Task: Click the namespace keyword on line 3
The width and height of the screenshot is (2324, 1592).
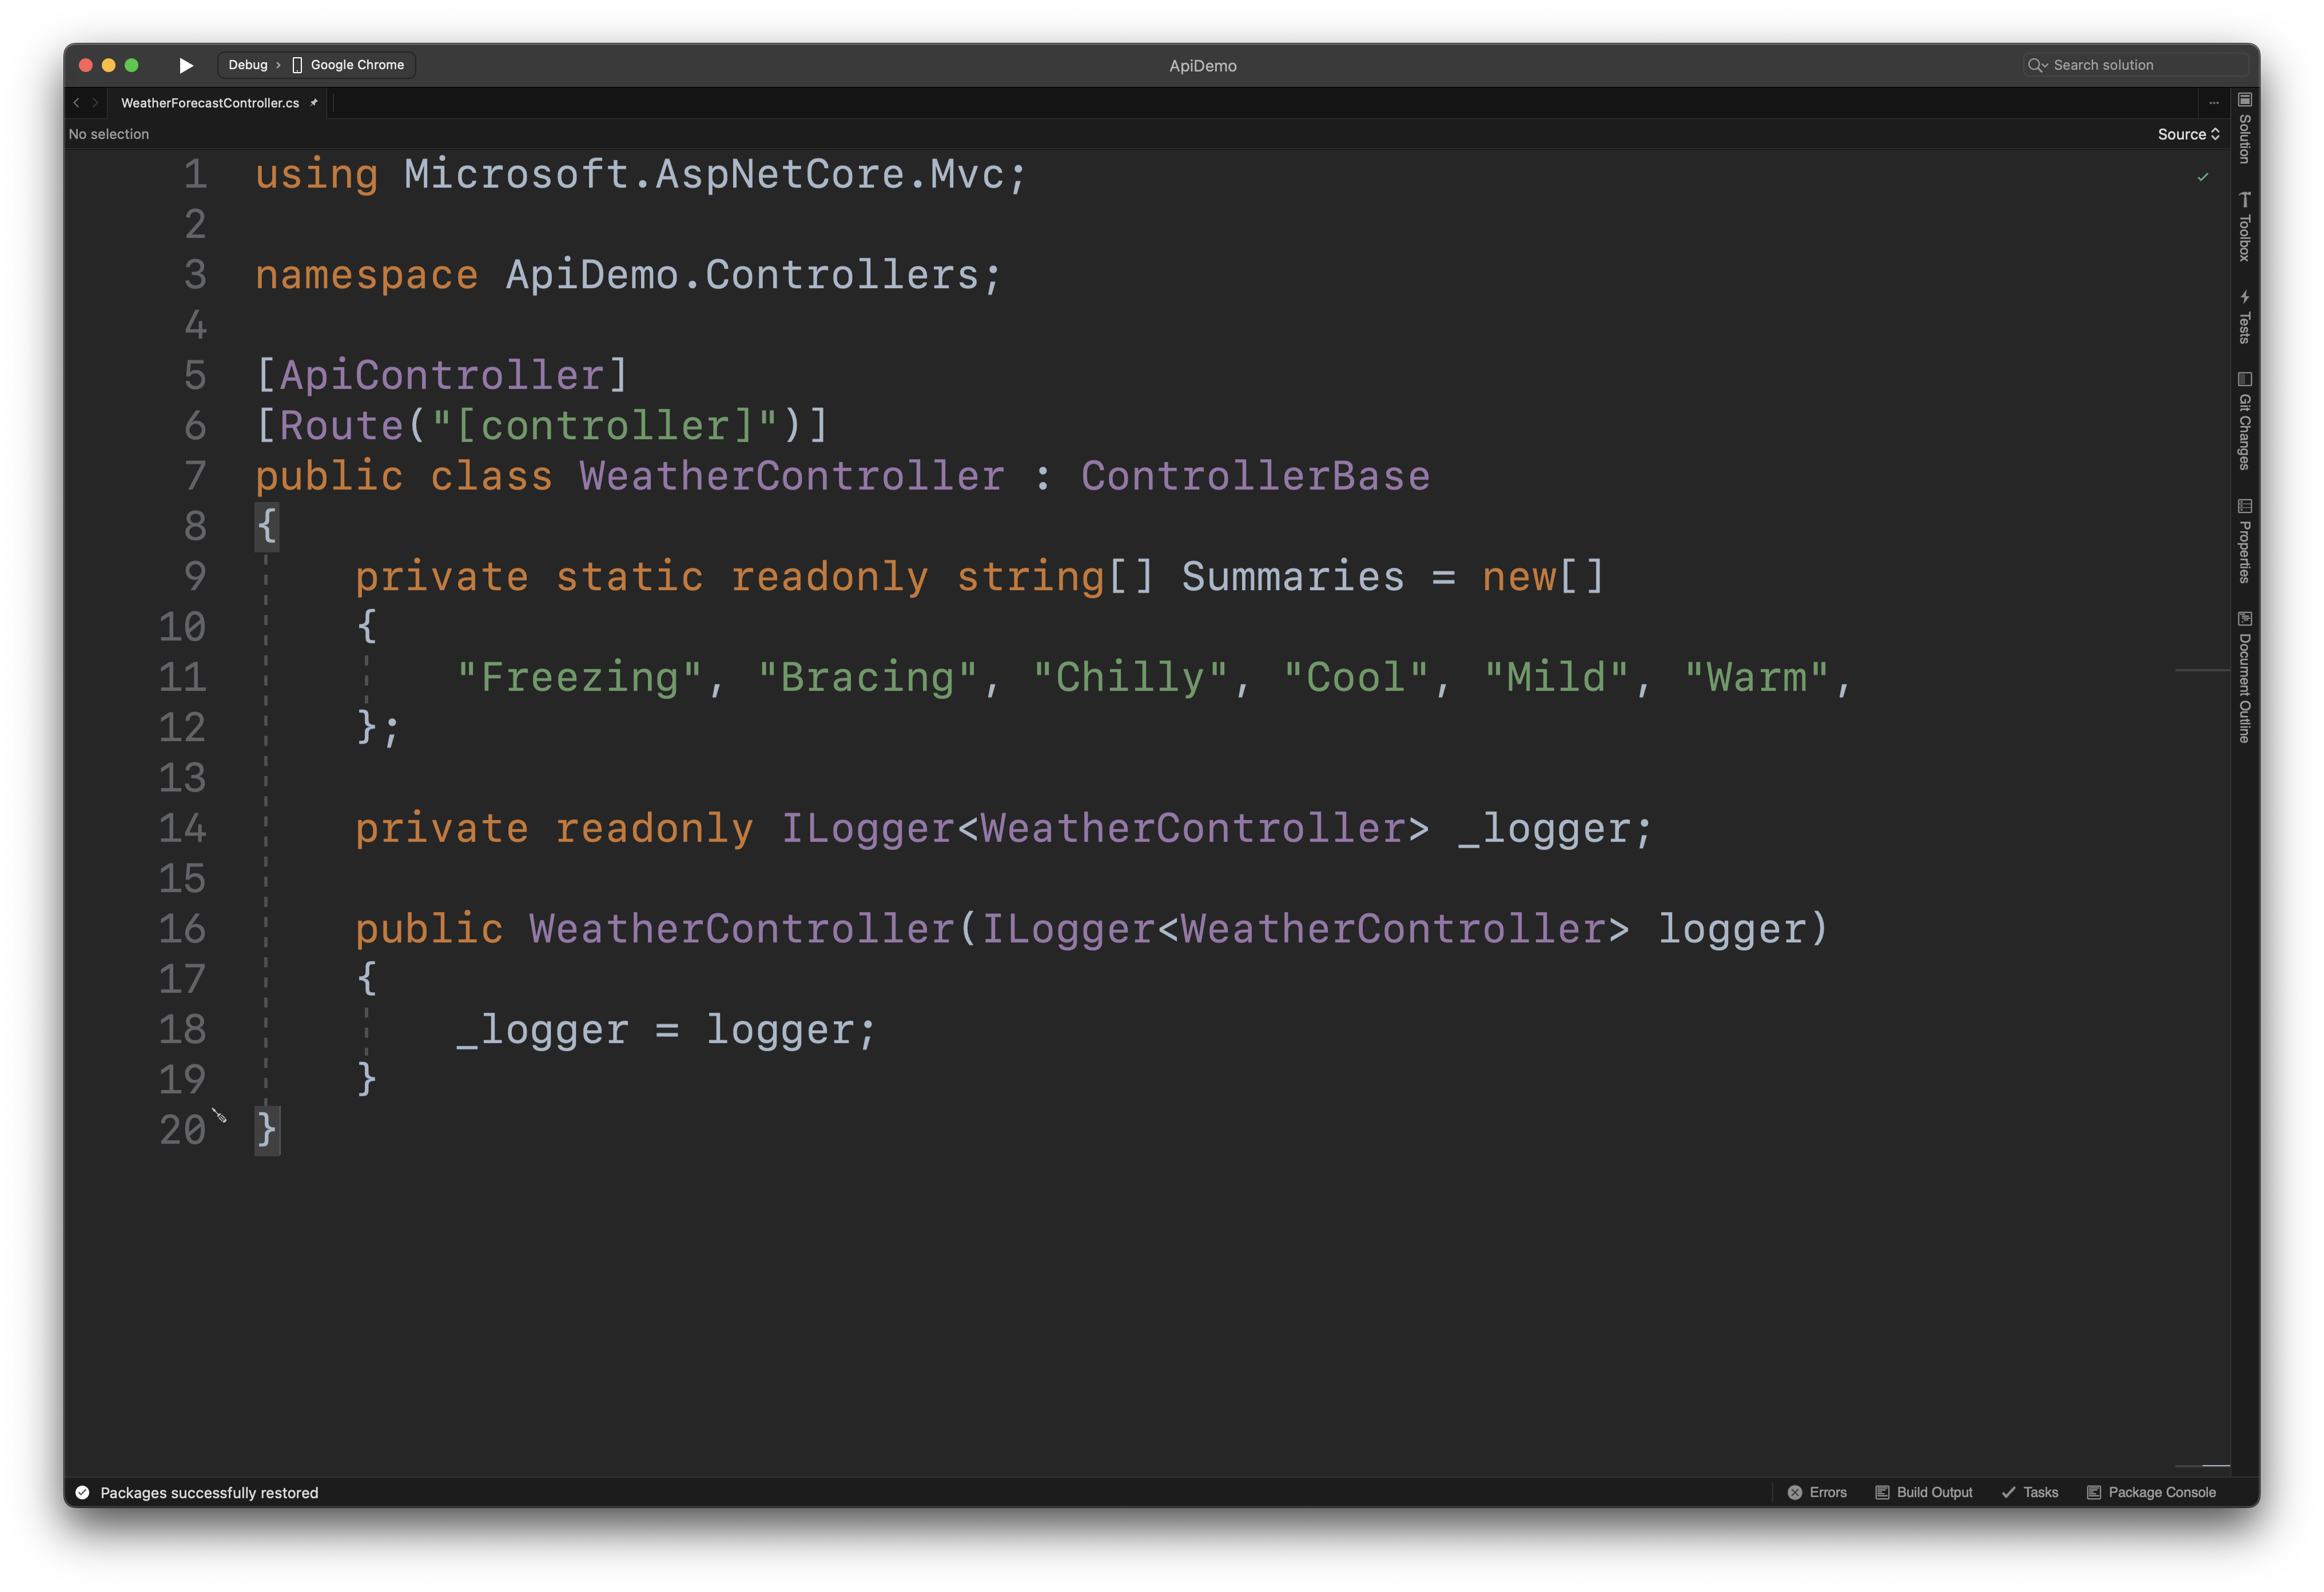Action: pyautogui.click(x=367, y=275)
